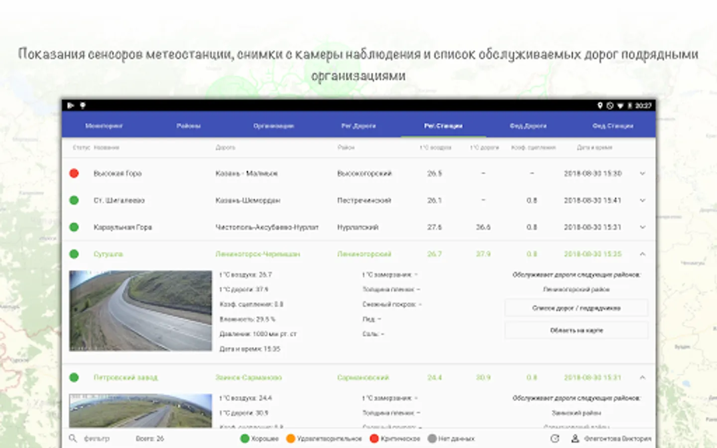This screenshot has width=717, height=448.
Task: Click the play store notification icon
Action: pos(71,106)
